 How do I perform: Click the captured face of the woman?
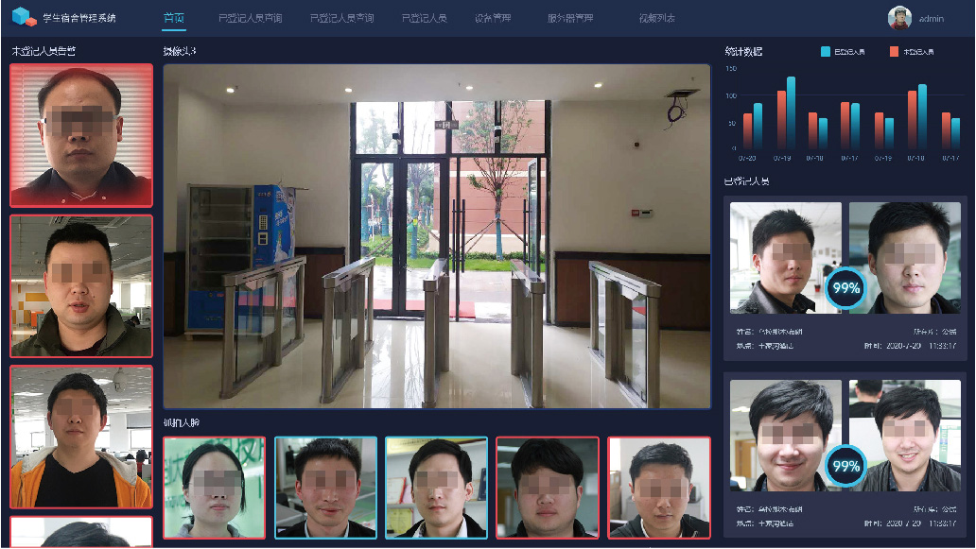[x=214, y=488]
